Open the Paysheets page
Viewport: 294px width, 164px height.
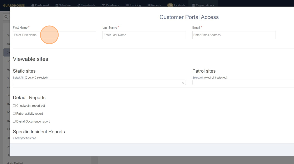[110, 5]
